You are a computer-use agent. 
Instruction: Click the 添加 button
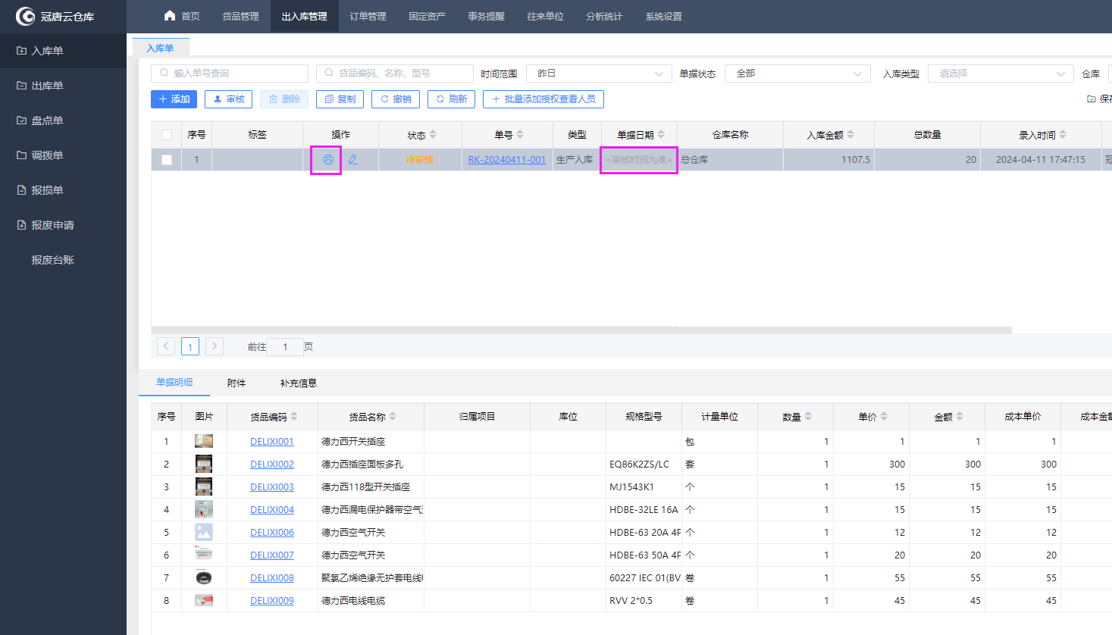[x=174, y=99]
